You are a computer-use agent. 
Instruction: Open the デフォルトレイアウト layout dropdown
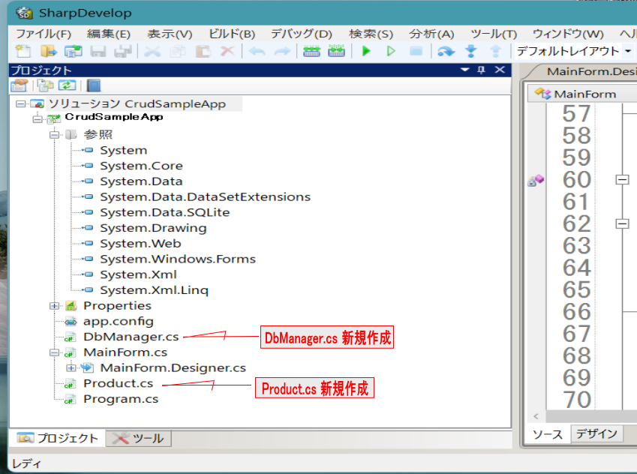coord(627,52)
